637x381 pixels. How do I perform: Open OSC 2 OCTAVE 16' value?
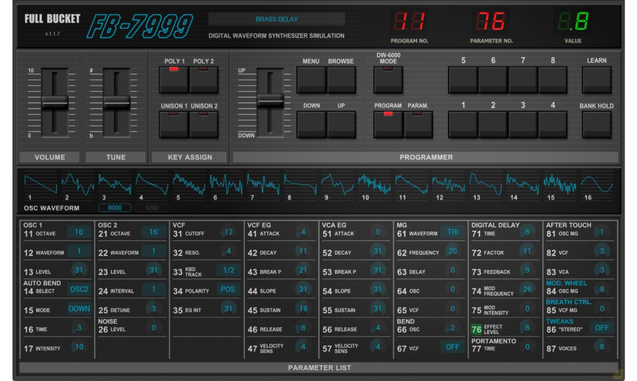tap(154, 232)
